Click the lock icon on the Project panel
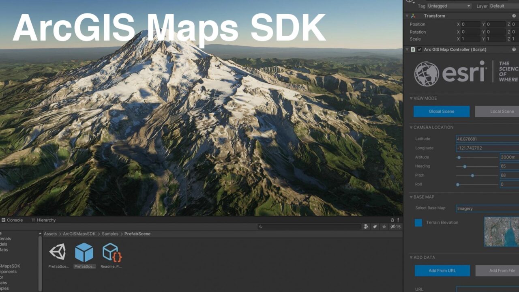 tap(392, 220)
